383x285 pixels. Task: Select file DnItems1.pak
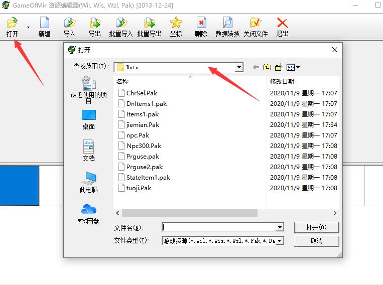(x=147, y=103)
